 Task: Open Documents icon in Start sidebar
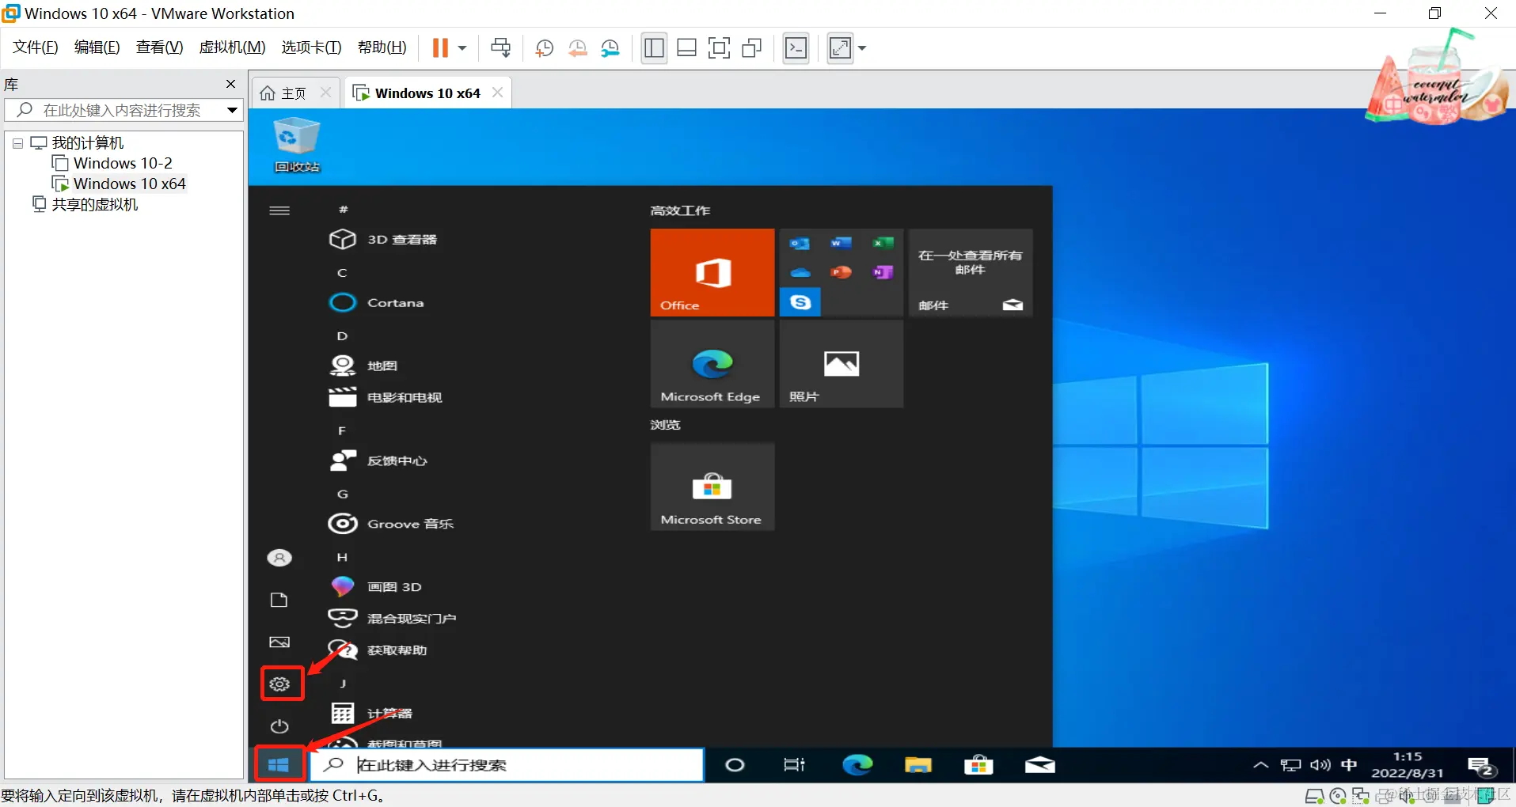(279, 600)
